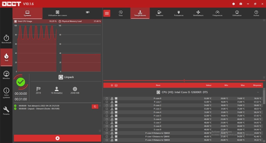Image resolution: width=266 pixels, height=143 pixels.
Task: Check the E-core 7 checkbox
Action: 107,123
